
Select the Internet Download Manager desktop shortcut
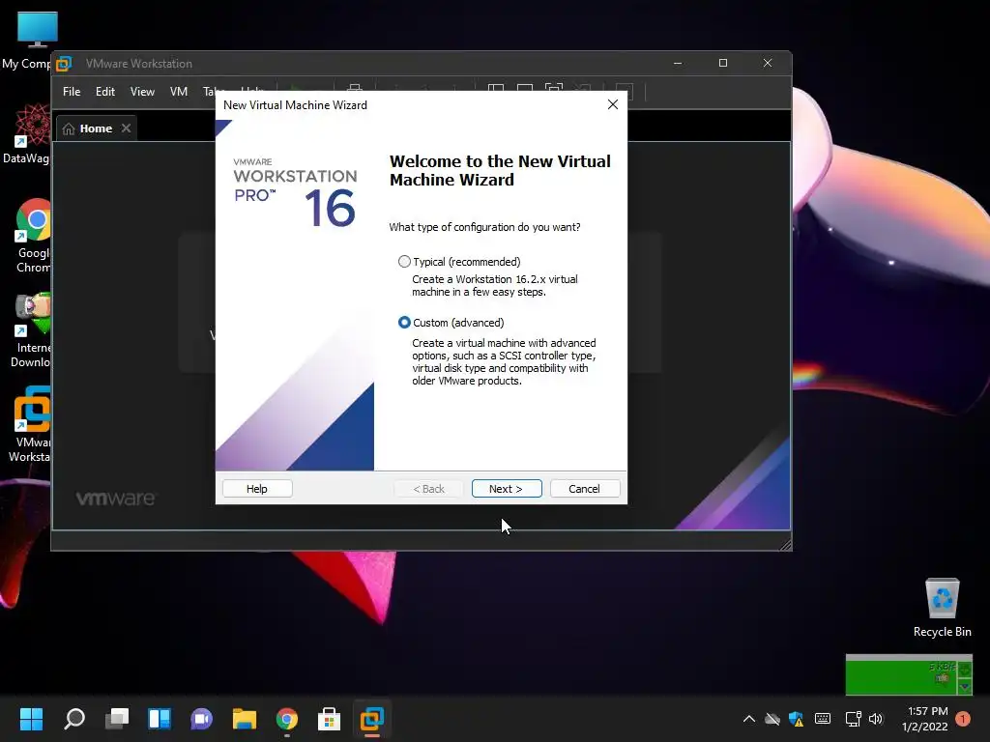tap(30, 330)
